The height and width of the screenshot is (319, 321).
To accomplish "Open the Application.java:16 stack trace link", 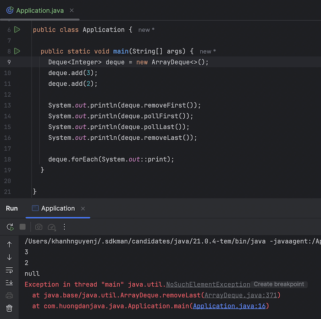I will tap(230, 306).
